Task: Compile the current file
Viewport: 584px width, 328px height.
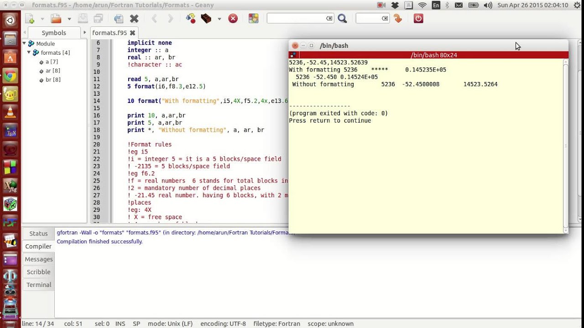Action: tap(191, 19)
